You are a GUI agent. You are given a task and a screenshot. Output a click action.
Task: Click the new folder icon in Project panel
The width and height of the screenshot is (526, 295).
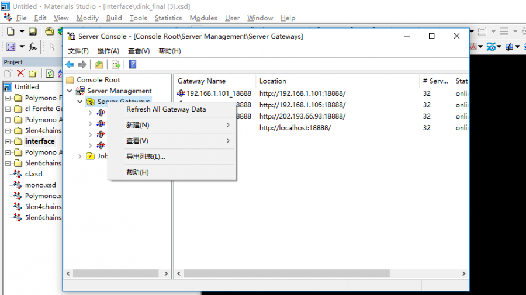tap(33, 74)
